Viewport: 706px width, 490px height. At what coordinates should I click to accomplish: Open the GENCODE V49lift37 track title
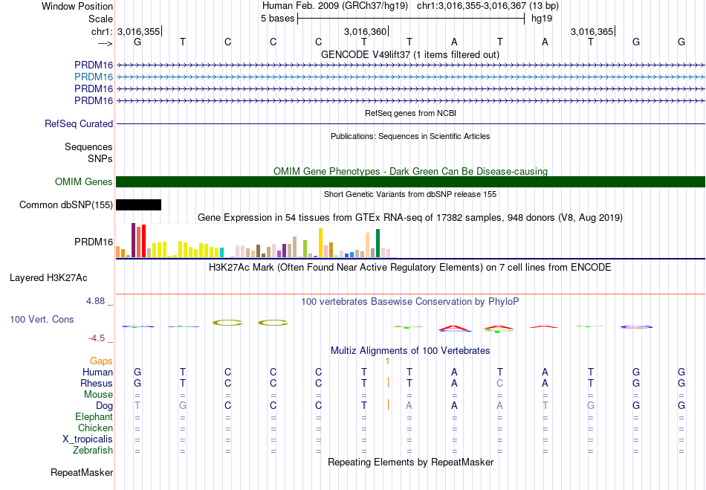409,55
